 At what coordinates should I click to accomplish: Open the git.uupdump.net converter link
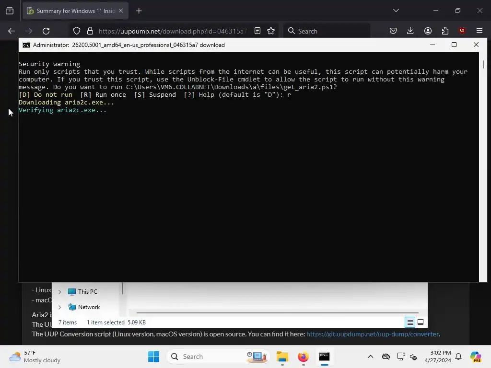pos(372,334)
